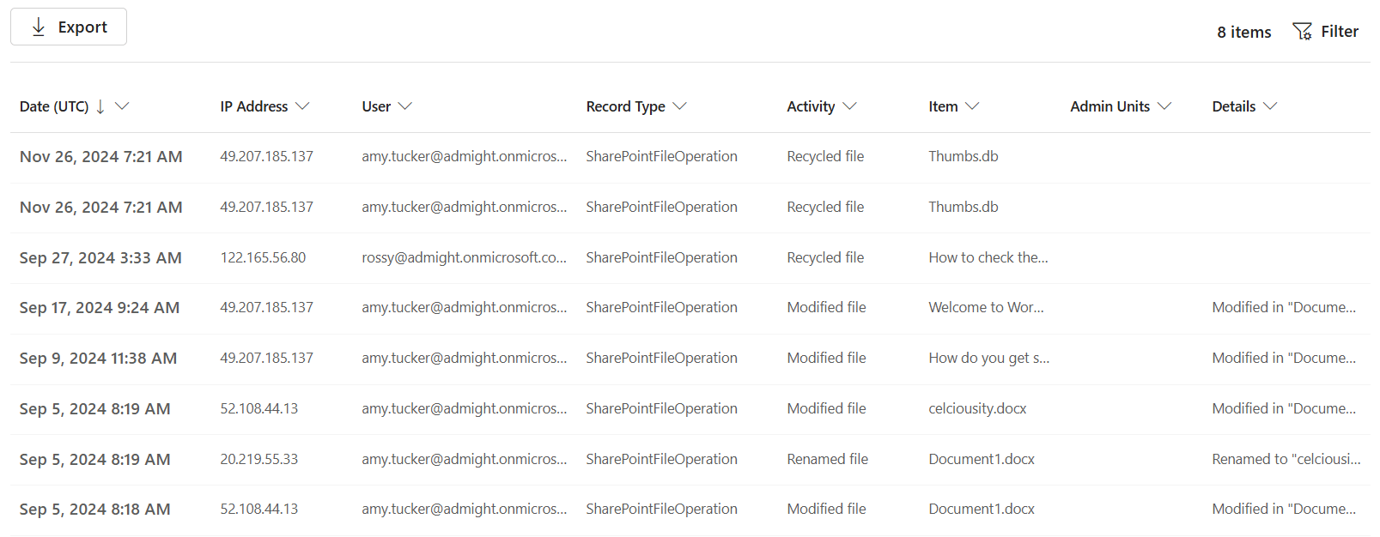Click the Export download arrow icon
Screen dimensions: 1380x537
(x=39, y=27)
